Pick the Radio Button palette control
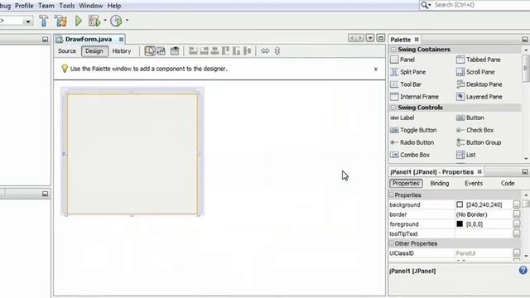The height and width of the screenshot is (298, 530). pos(412,142)
